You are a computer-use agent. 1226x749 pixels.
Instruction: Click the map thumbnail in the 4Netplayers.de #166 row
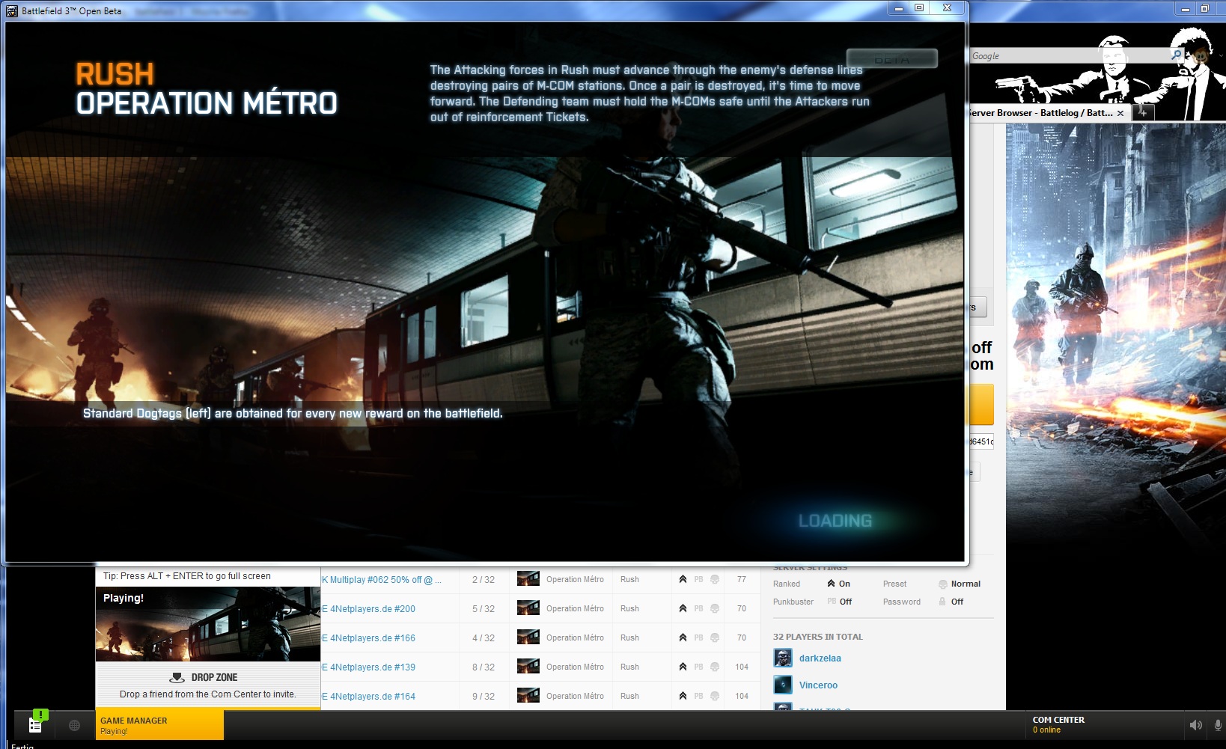528,637
